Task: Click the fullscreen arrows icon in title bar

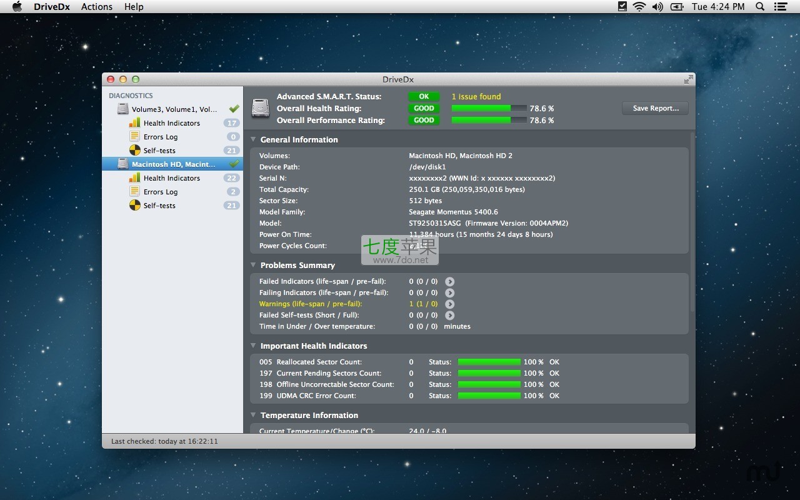Action: click(x=688, y=79)
